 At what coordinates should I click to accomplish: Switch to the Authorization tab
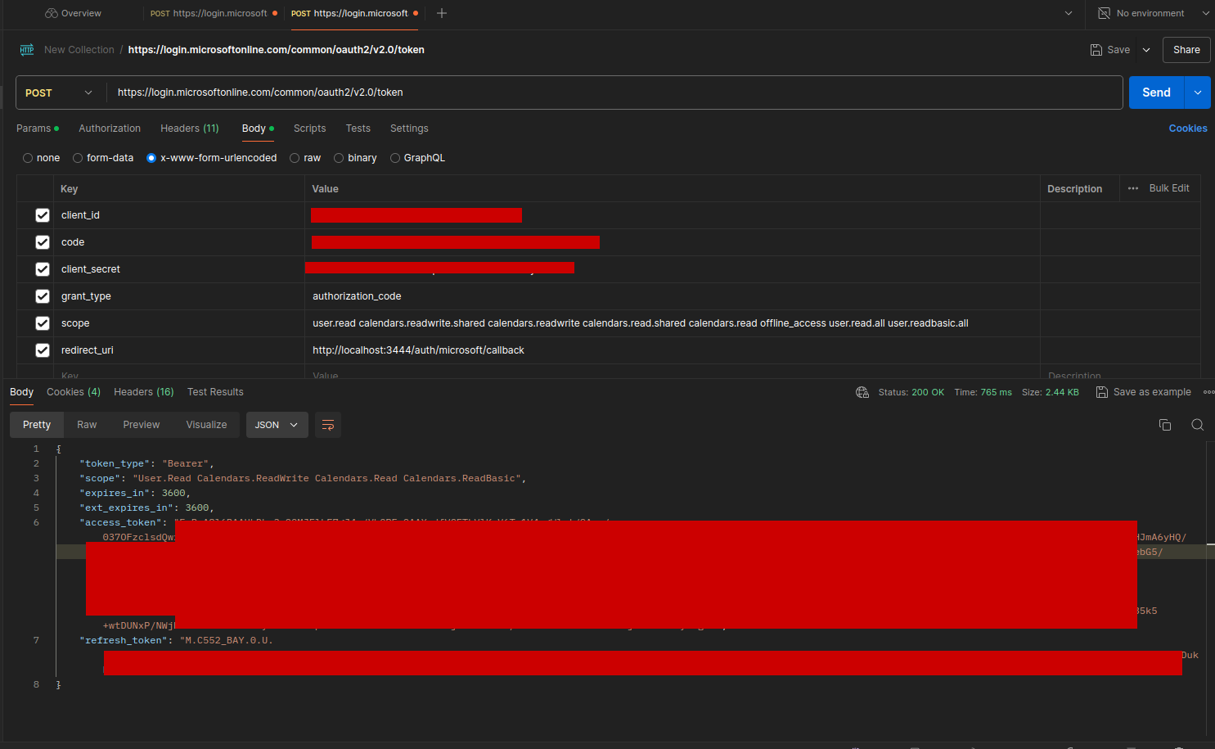(110, 129)
